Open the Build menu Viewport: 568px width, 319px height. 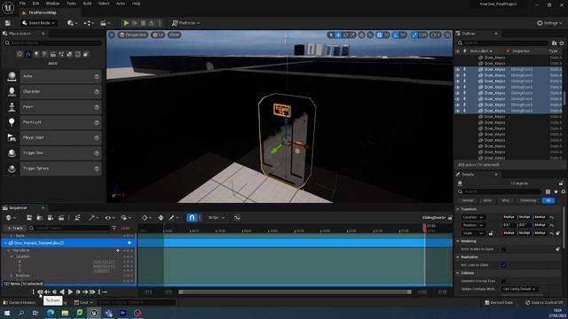[x=87, y=4]
